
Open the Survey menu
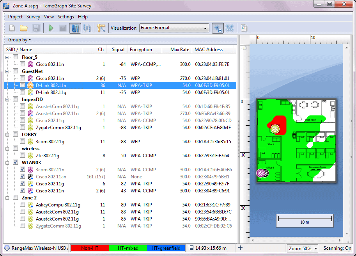tap(33, 17)
